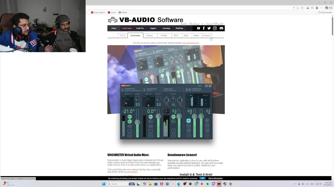The height and width of the screenshot is (187, 334).
Task: Open Favorites hub icon in toolbar
Action: [x=312, y=8]
